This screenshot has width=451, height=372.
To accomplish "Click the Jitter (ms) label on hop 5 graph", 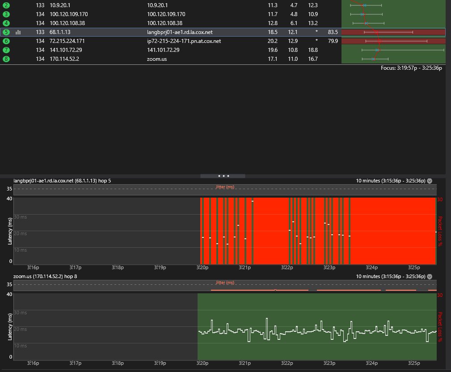I will click(225, 187).
